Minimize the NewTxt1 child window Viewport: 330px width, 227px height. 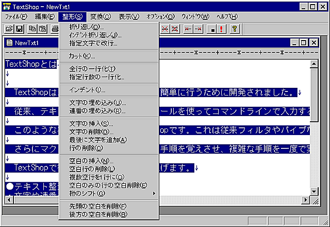[x=295, y=43]
